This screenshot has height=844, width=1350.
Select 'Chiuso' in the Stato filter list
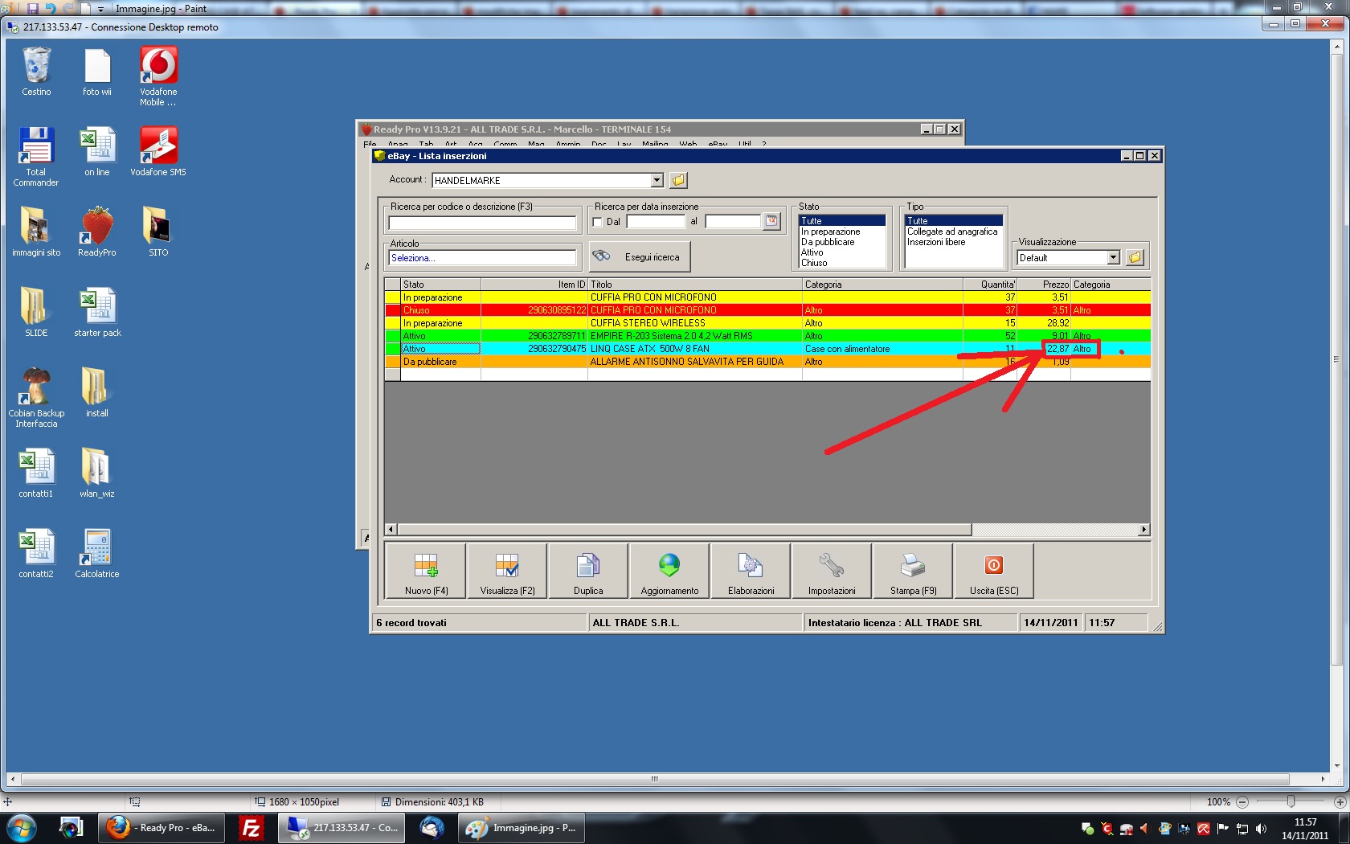point(842,263)
